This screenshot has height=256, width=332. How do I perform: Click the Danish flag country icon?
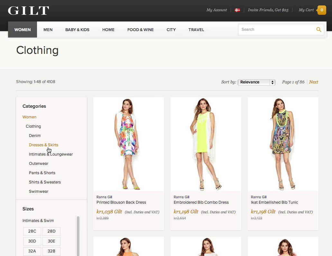click(237, 10)
